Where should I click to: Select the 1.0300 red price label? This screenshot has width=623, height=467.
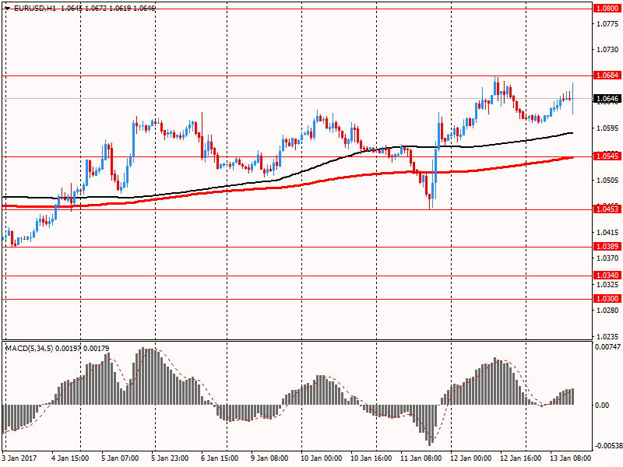pyautogui.click(x=607, y=299)
